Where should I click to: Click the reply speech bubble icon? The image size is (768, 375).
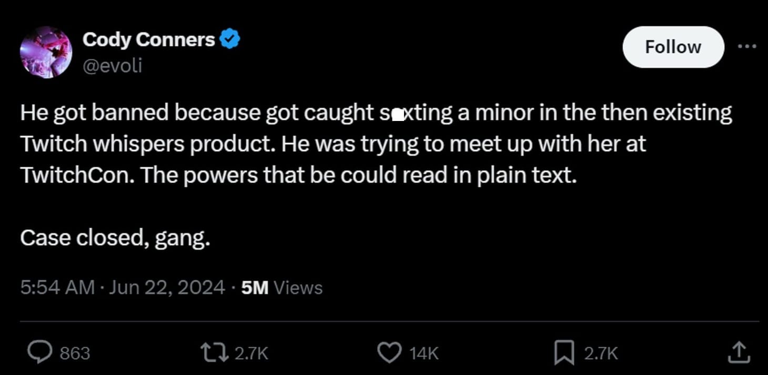point(40,352)
